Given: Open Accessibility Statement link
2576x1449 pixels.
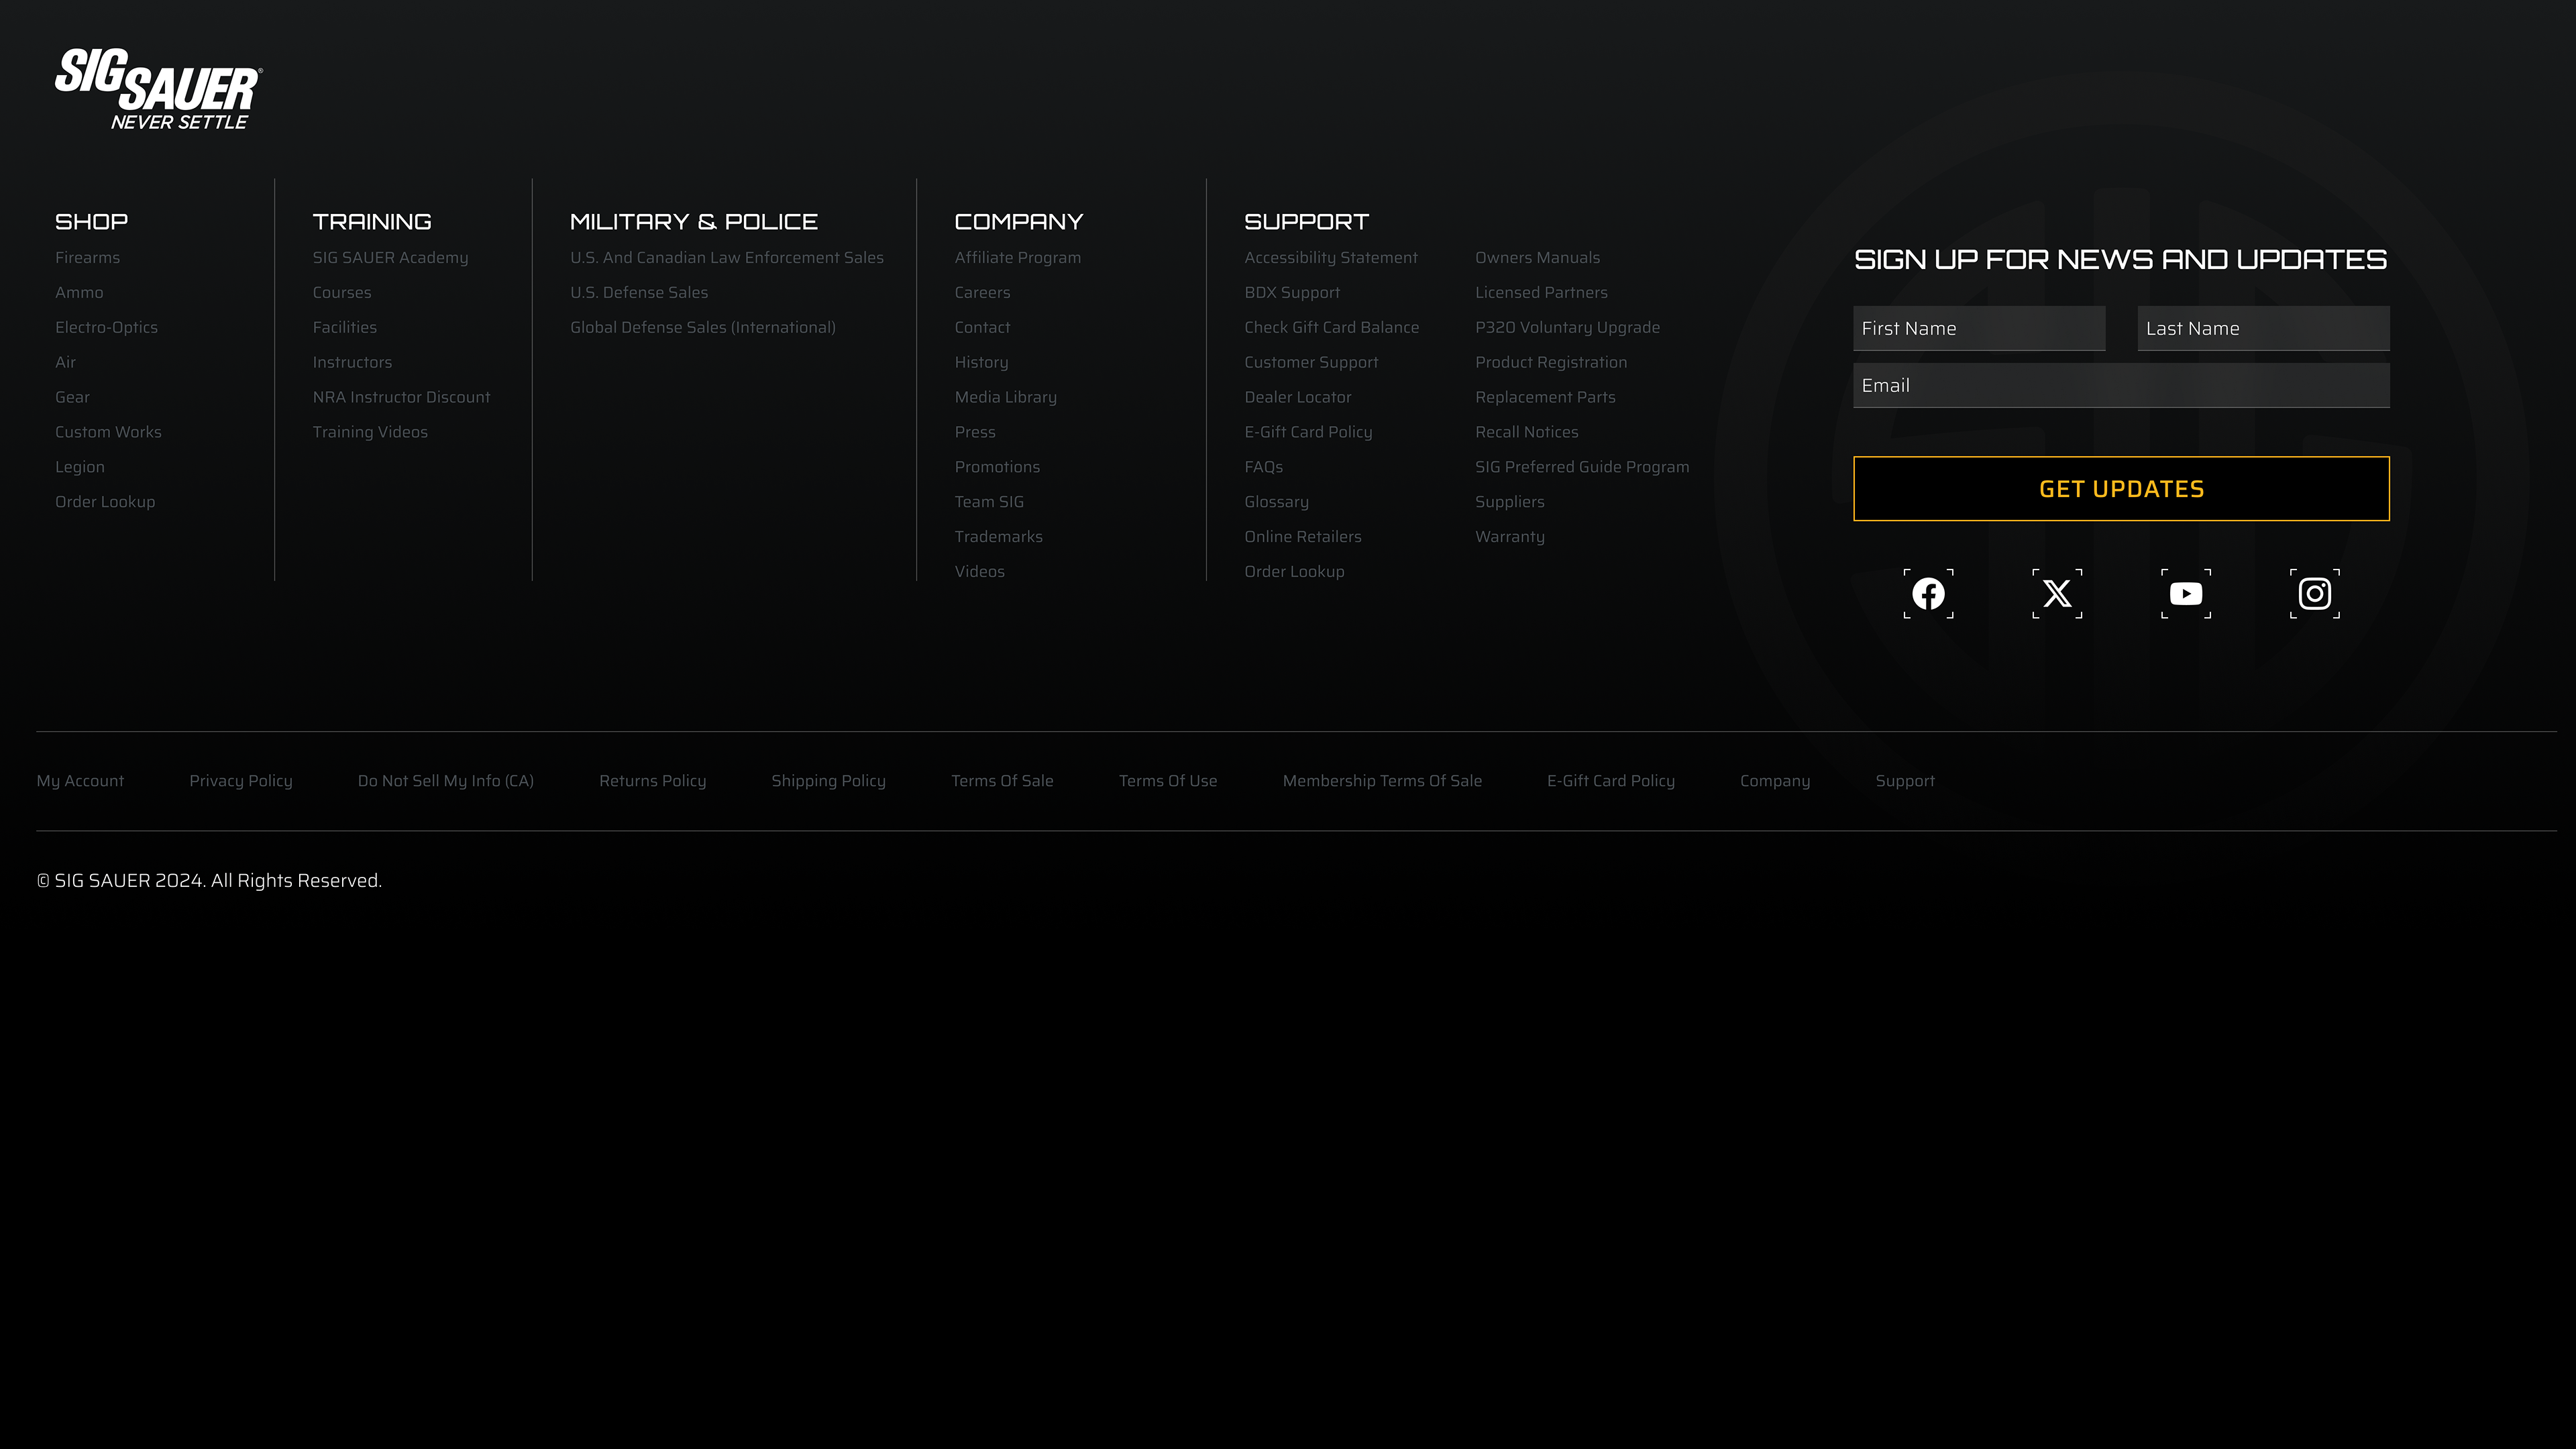Looking at the screenshot, I should [x=1331, y=258].
